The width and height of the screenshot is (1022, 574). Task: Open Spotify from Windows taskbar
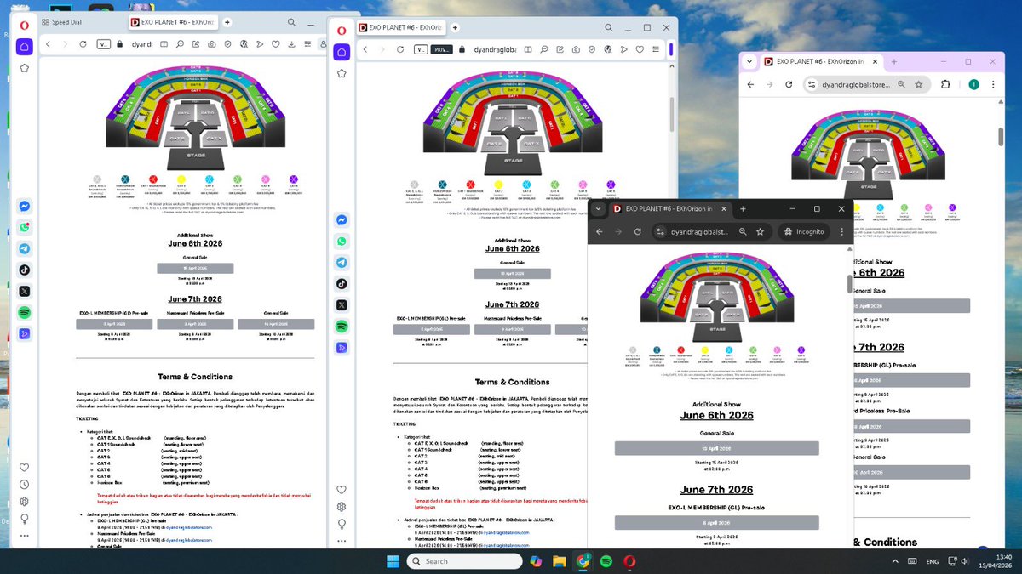[x=606, y=561]
